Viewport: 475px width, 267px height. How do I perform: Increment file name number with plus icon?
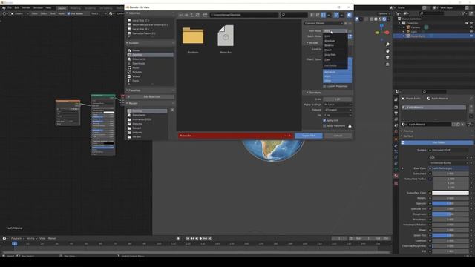pyautogui.click(x=289, y=136)
